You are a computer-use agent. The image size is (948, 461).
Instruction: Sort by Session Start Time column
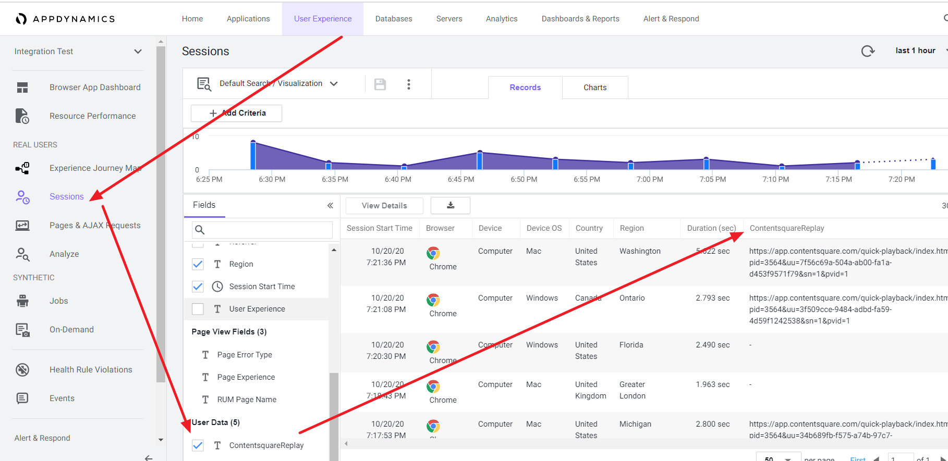[x=380, y=228]
